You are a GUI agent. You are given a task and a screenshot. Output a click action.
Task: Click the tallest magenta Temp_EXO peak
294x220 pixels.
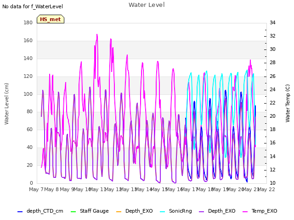click(x=97, y=35)
